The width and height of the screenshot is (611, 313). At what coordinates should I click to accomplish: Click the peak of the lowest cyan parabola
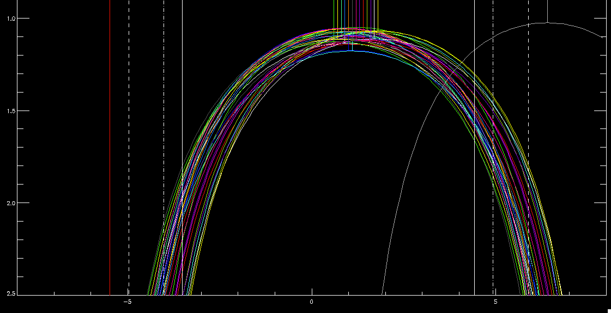point(352,51)
